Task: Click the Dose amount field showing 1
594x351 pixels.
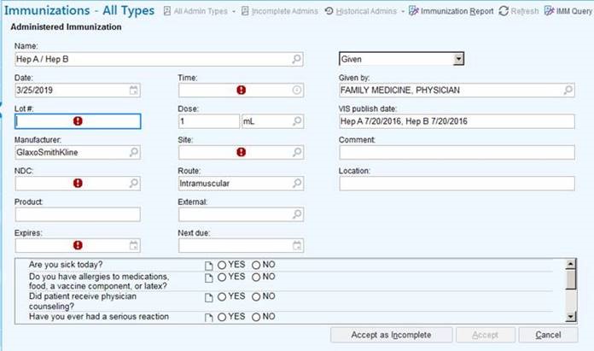Action: click(x=209, y=121)
